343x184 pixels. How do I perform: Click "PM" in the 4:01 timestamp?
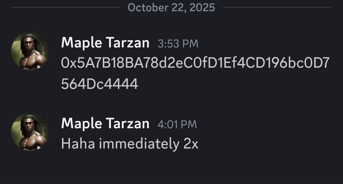click(189, 124)
